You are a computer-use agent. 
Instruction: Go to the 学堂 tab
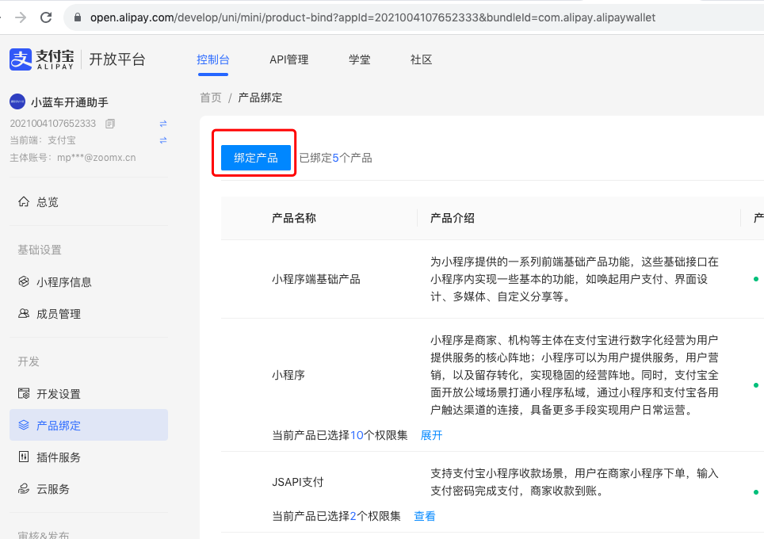(x=360, y=59)
